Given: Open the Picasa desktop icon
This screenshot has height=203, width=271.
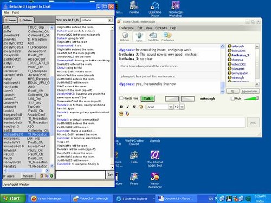Looking at the screenshot, I should [134, 179].
